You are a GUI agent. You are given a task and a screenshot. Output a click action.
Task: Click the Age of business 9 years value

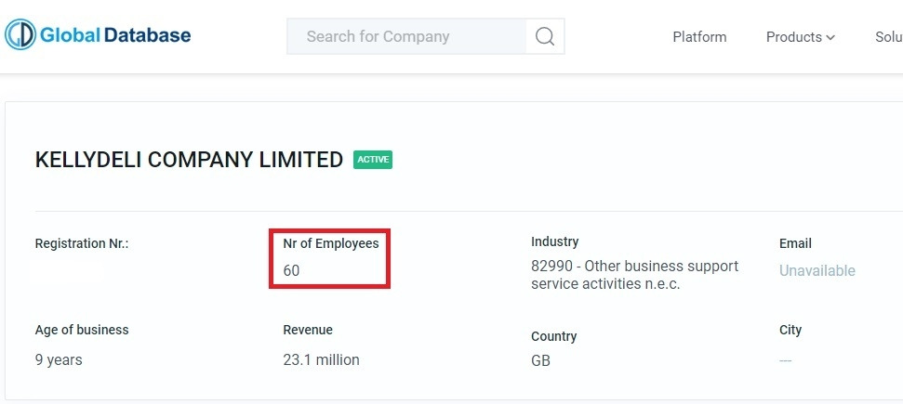coord(59,359)
